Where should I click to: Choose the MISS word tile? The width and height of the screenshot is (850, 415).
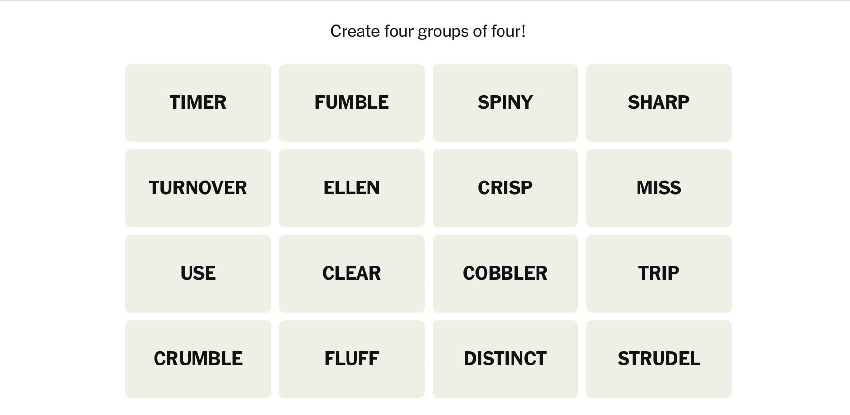pyautogui.click(x=659, y=188)
